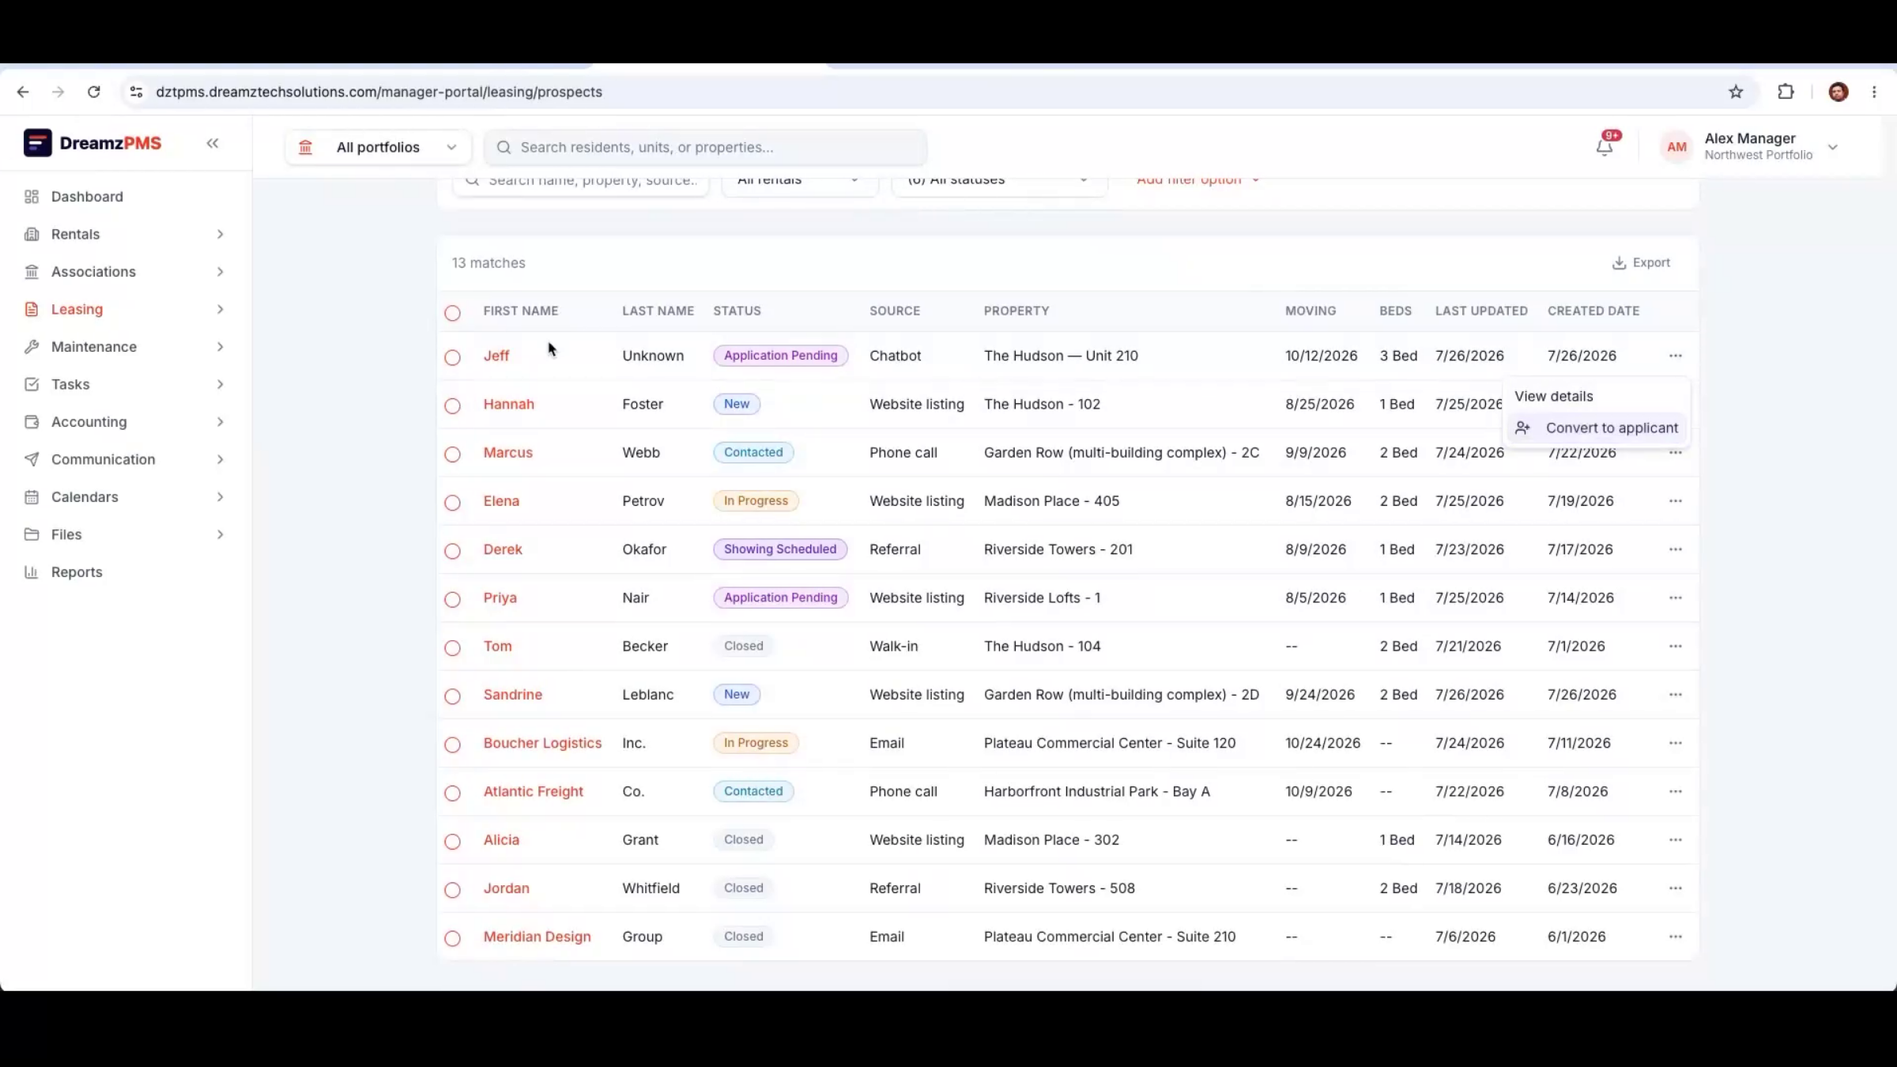Select the Elena Petrov row checkbox
1897x1067 pixels.
tap(452, 503)
